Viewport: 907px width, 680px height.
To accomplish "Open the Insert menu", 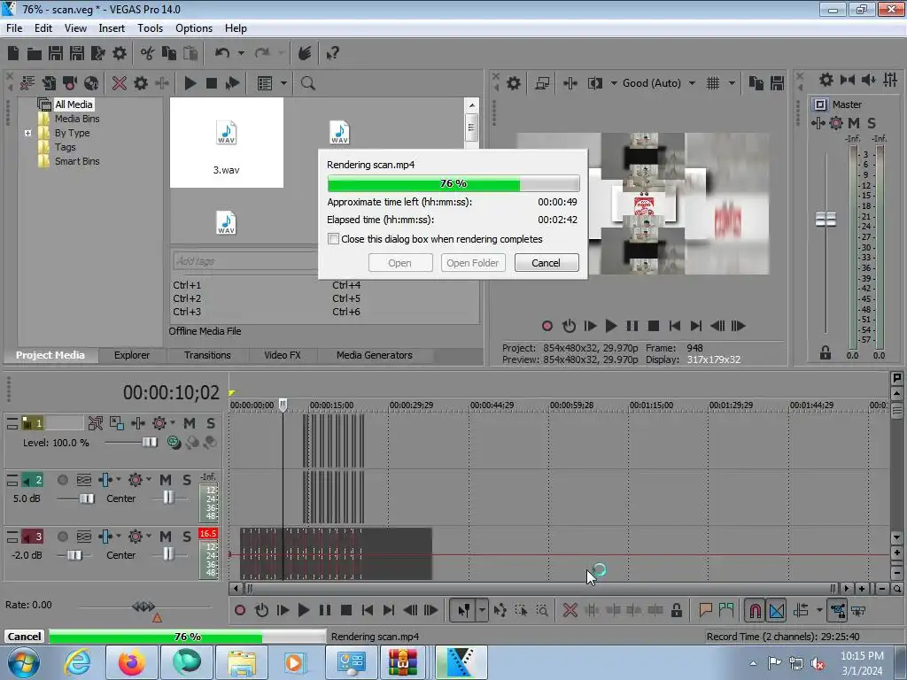I will tap(112, 28).
